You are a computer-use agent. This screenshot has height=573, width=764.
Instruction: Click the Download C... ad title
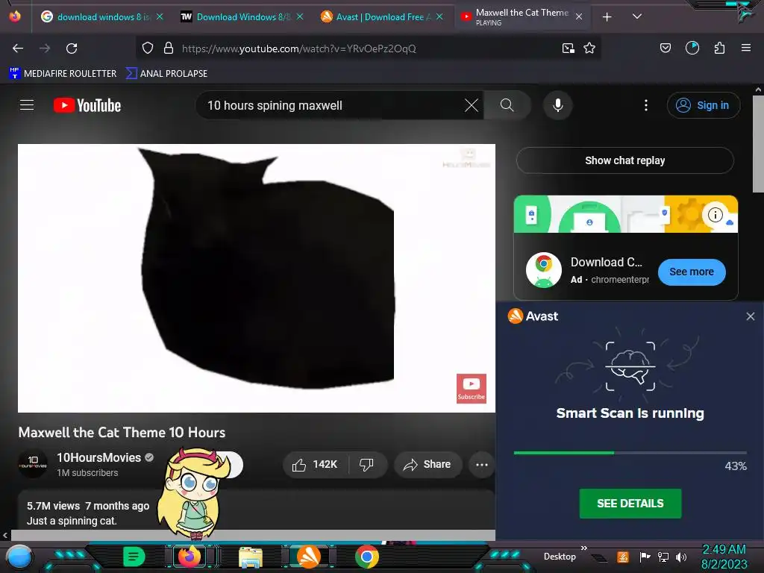[606, 262]
